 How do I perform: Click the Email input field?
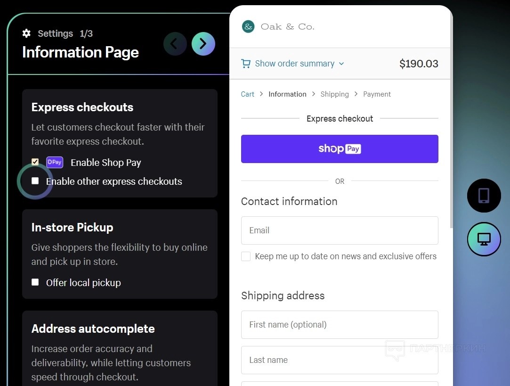(x=340, y=230)
